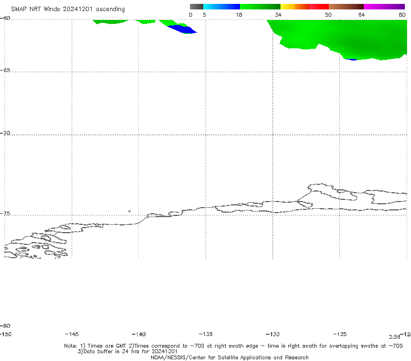Click the longitude label '-150'
The width and height of the screenshot is (411, 361).
(x=5, y=334)
